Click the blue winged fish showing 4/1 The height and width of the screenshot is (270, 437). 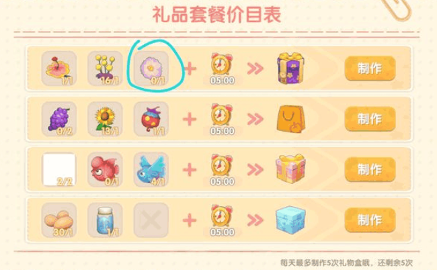pyautogui.click(x=151, y=169)
